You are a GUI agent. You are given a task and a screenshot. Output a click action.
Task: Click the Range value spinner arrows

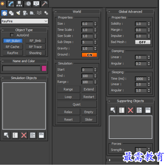pos(95,82)
